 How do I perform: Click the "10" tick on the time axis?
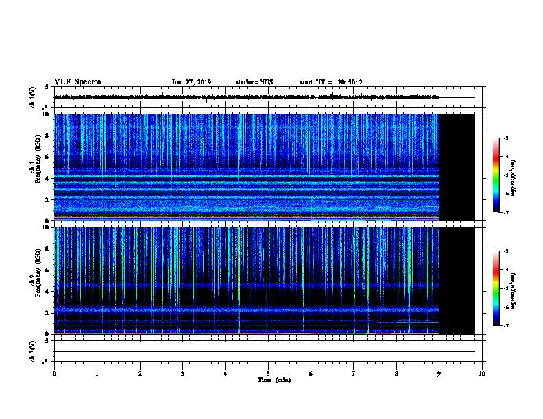coord(482,374)
